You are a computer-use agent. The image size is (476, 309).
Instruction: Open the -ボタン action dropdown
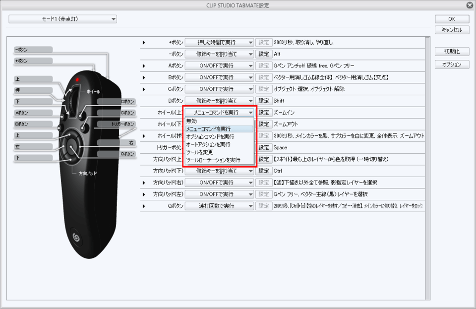point(220,54)
